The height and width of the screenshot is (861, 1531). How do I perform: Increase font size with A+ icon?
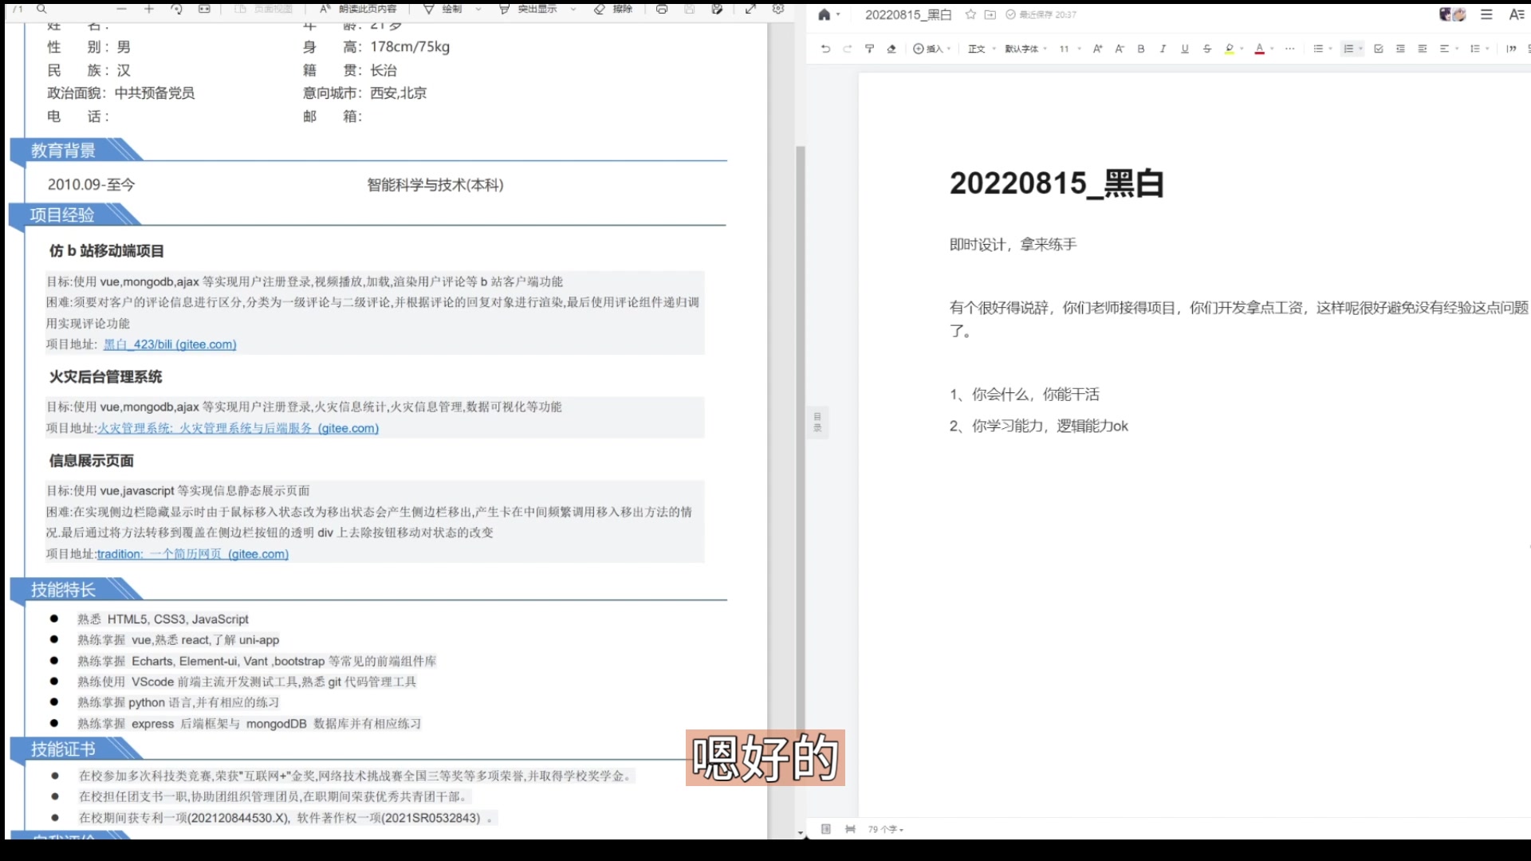[x=1097, y=49]
